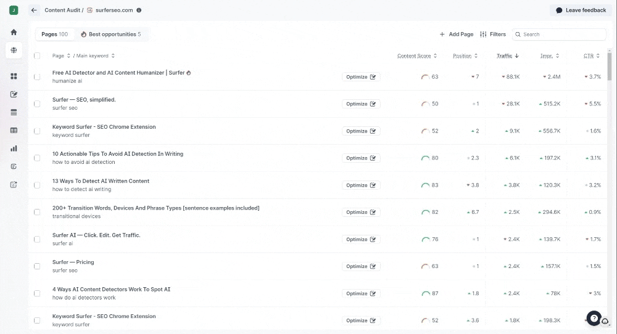
Task: Select checkbox for "Surfer — Pricing" row
Action: coord(37,266)
